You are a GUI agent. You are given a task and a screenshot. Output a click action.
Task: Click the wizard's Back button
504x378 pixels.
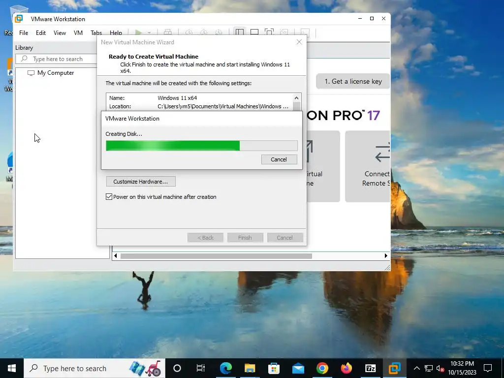tap(205, 238)
